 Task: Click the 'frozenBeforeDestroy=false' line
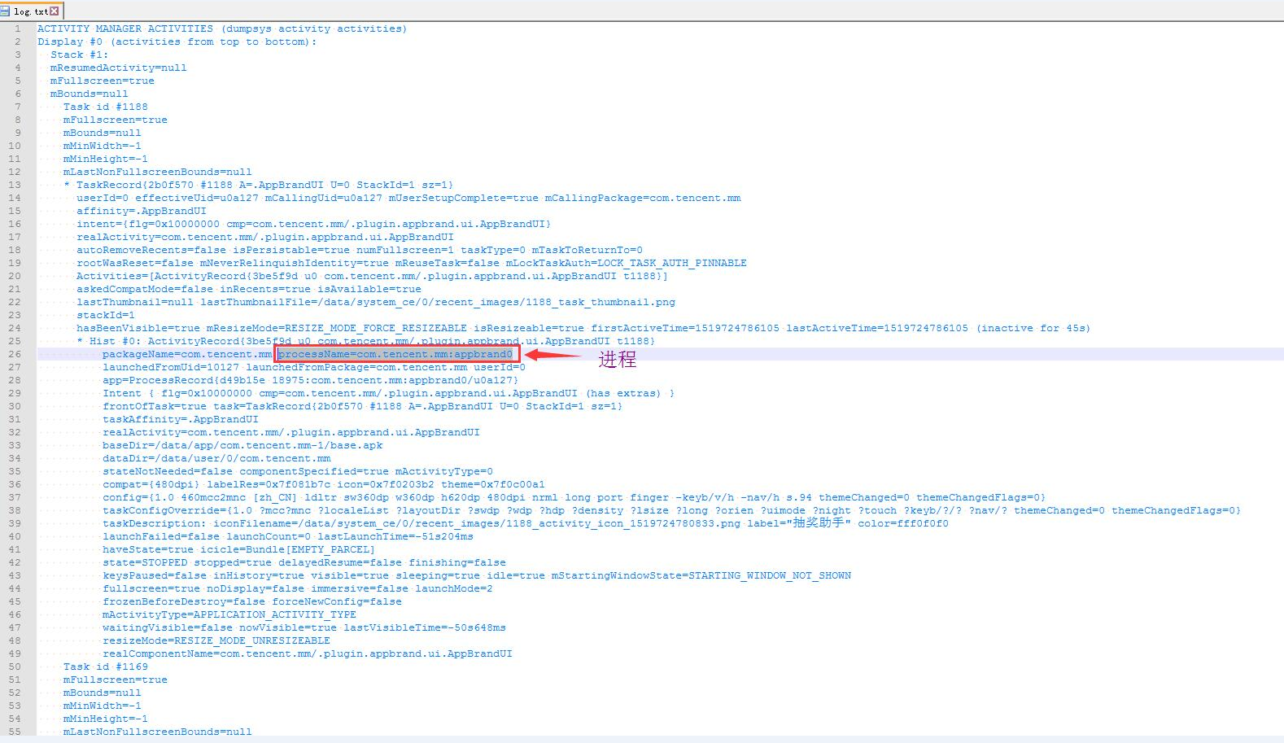(x=252, y=601)
